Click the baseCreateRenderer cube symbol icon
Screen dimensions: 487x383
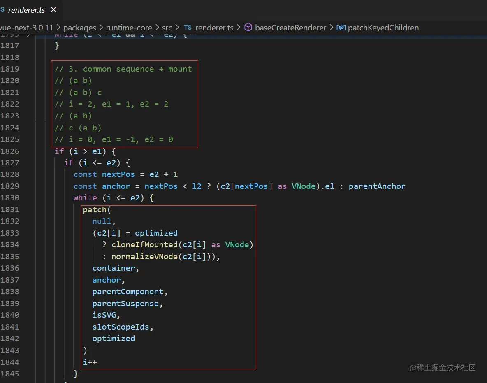coord(248,27)
